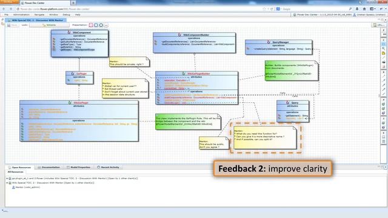Open the Help menu
Viewport: 388px width, 218px height.
coord(78,15)
